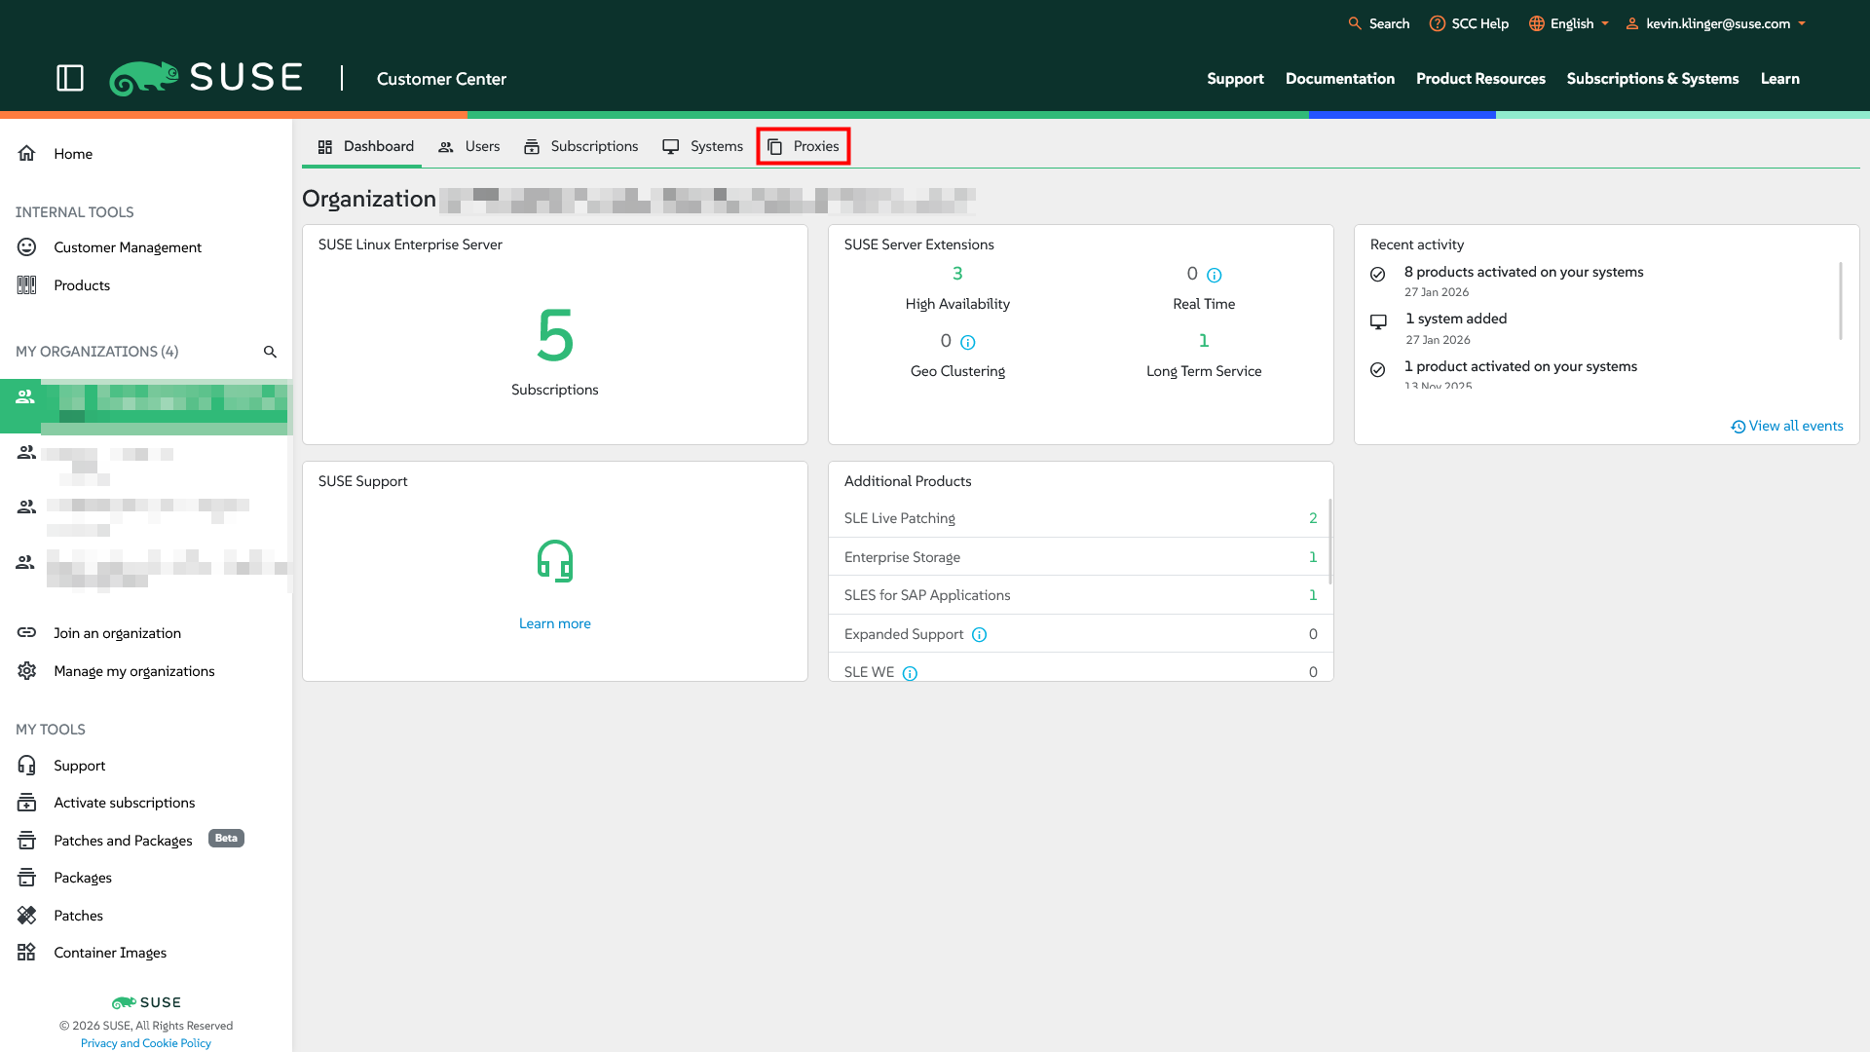
Task: Click the Beta badge
Action: 226,839
